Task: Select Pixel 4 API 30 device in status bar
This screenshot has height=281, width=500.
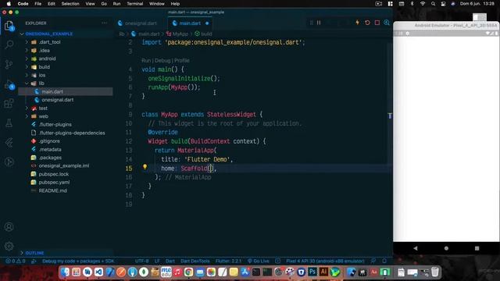Action: click(325, 261)
